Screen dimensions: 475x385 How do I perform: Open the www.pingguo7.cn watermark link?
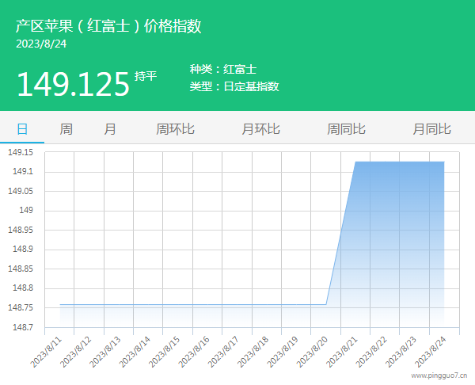(439, 376)
